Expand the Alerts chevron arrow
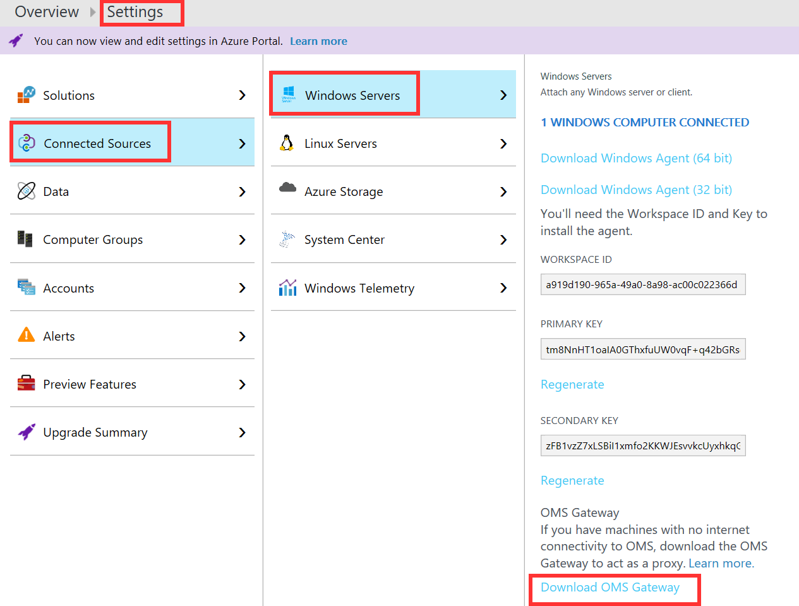 click(242, 336)
